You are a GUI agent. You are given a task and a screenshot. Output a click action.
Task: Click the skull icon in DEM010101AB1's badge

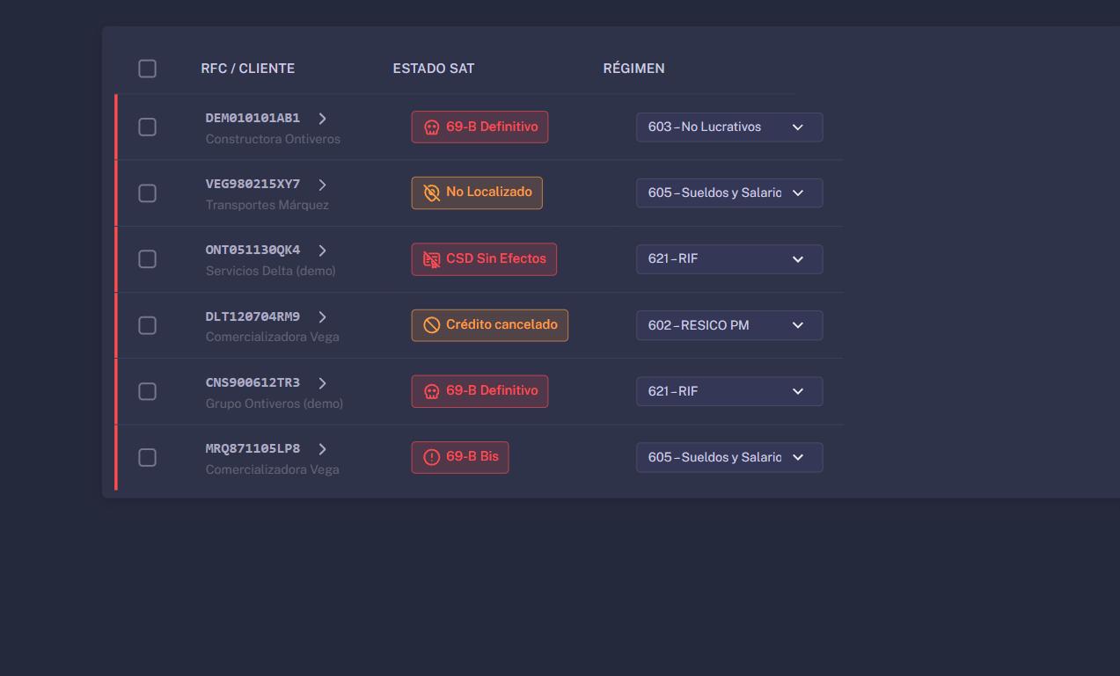[431, 127]
